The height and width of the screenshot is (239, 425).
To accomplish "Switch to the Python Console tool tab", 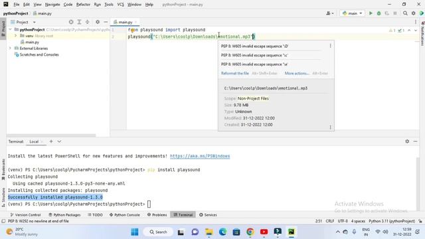I will click(125, 214).
